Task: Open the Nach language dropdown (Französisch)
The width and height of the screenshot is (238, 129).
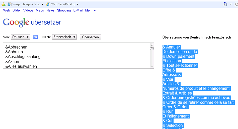Action: [x=64, y=37]
